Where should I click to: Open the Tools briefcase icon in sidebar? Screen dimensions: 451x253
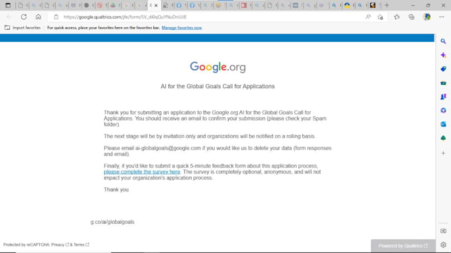[x=443, y=83]
